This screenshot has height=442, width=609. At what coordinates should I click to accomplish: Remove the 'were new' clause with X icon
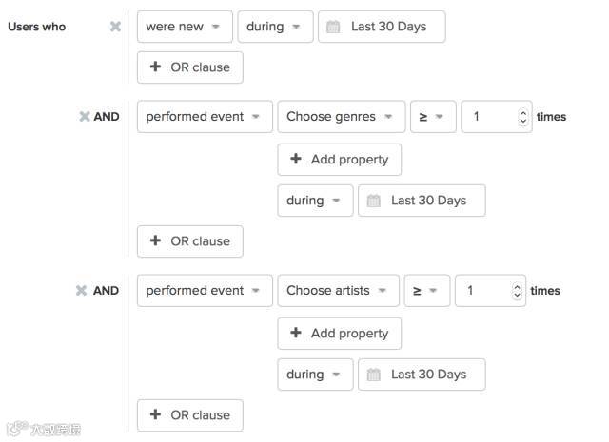115,27
